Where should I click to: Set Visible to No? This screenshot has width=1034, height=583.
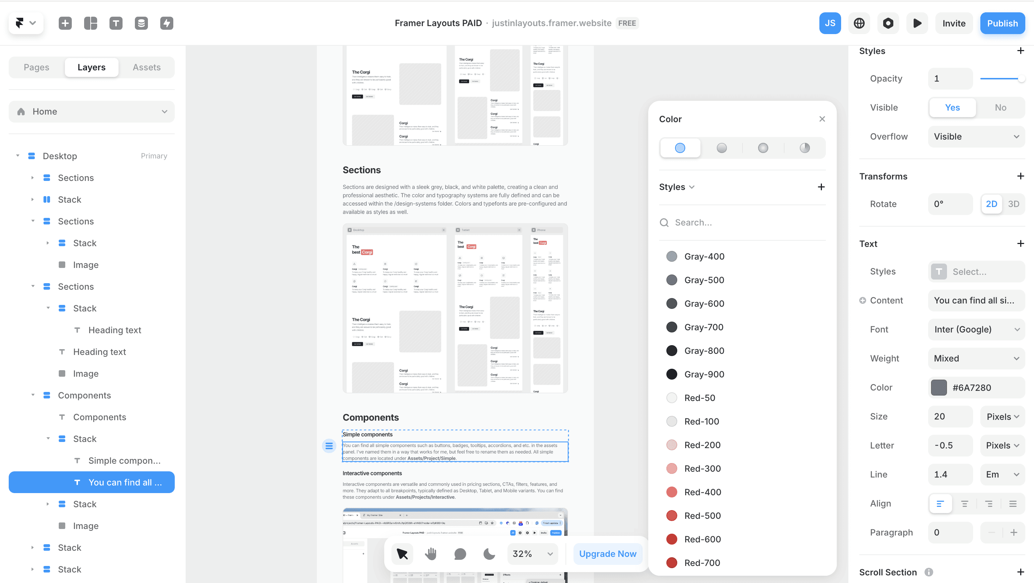(x=1000, y=108)
